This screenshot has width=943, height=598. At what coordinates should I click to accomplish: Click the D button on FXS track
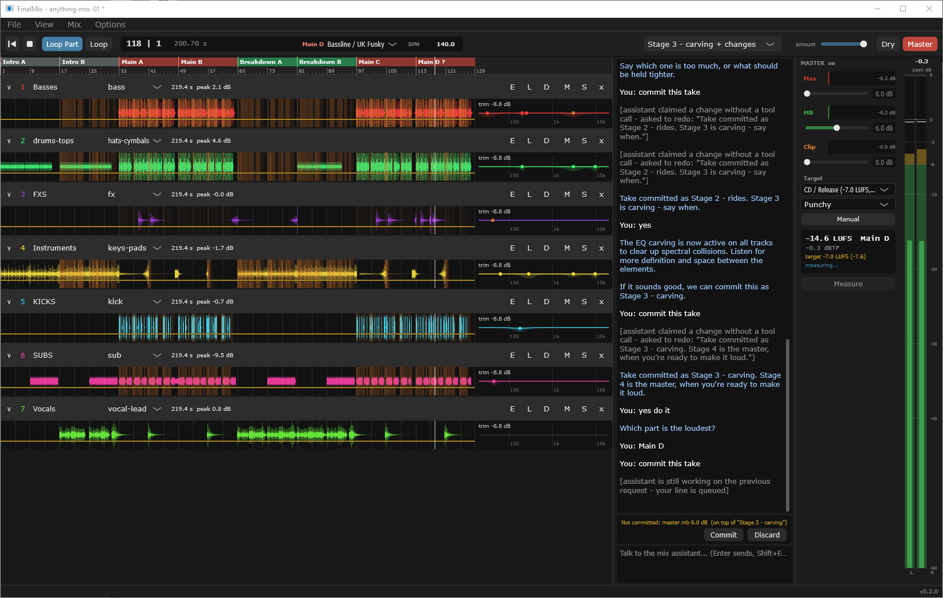click(x=547, y=195)
